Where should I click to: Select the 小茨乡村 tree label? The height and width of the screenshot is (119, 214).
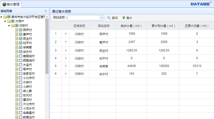29,109
